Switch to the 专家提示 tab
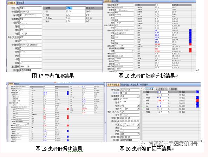 point(144,85)
